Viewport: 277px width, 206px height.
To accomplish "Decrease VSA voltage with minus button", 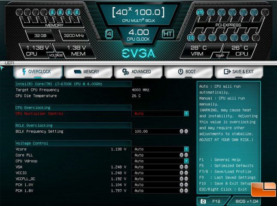I will [x=186, y=167].
